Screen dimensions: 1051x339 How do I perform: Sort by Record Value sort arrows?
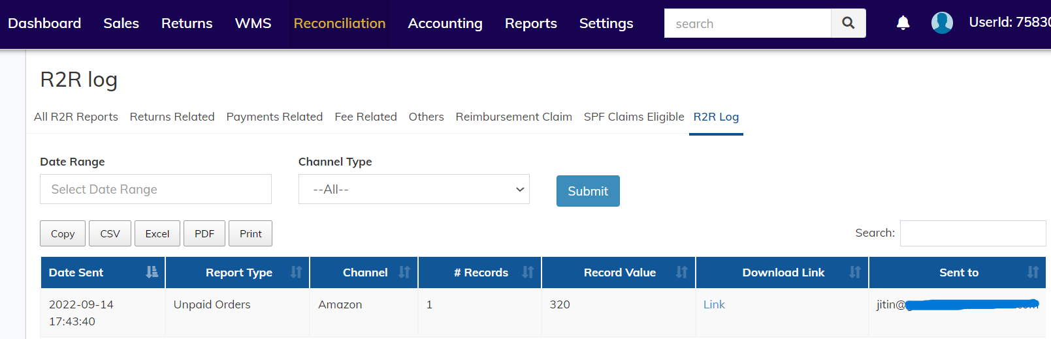click(x=681, y=272)
